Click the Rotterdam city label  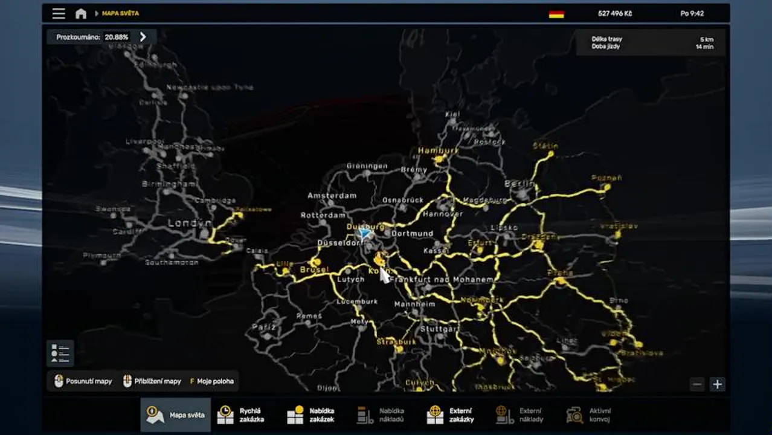[x=323, y=215]
